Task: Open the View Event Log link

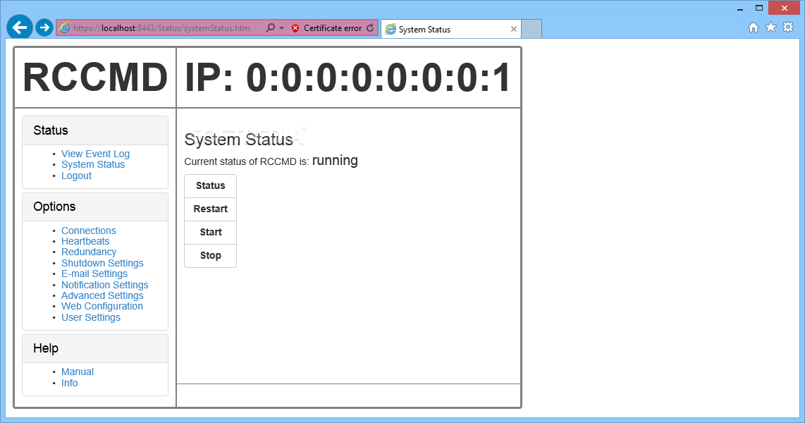Action: 95,154
